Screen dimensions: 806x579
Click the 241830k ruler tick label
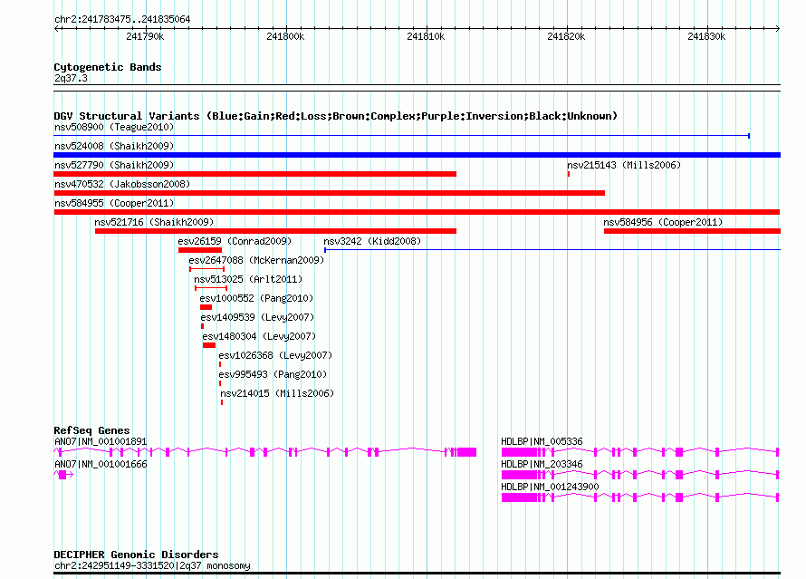[706, 36]
